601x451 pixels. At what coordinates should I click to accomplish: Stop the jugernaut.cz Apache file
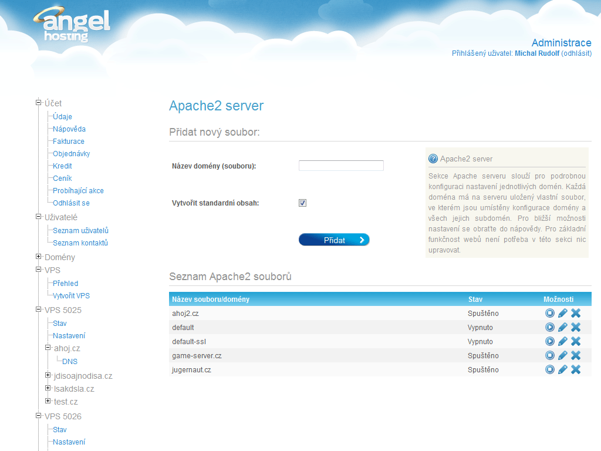(x=550, y=369)
